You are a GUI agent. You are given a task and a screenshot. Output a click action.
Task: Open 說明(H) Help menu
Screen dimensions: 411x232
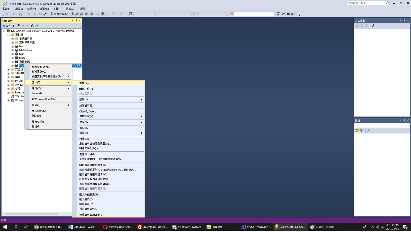point(84,9)
